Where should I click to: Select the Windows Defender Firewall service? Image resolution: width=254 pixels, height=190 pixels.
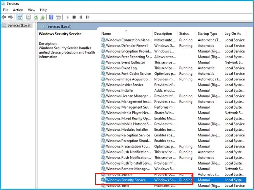(x=173, y=45)
